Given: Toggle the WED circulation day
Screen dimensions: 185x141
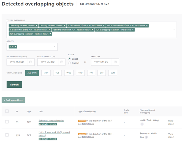Looking at the screenshot, I should [x=69, y=73].
